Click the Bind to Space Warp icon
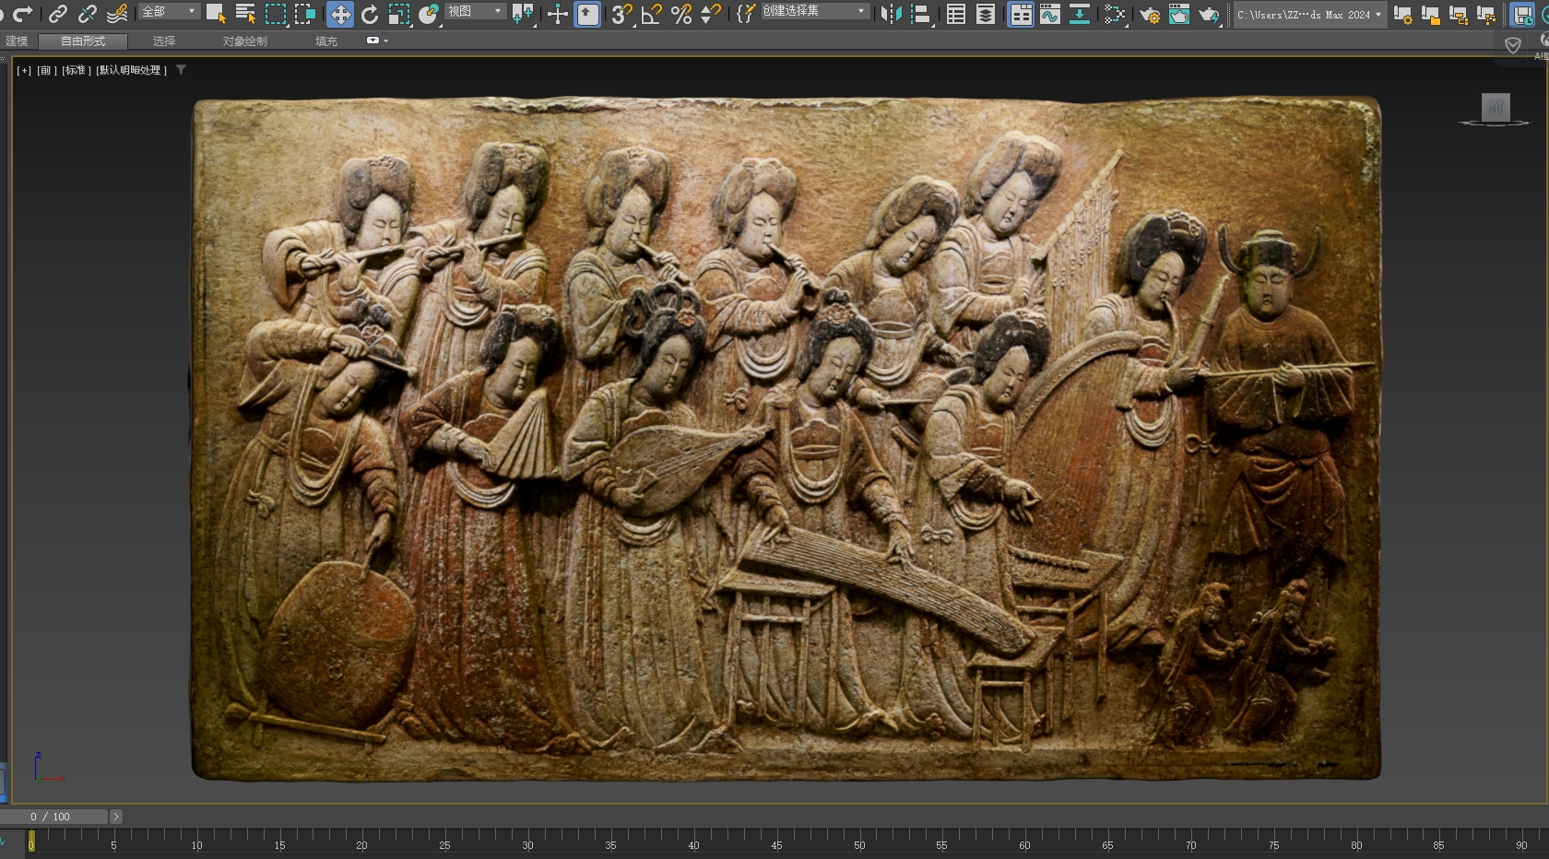1549x859 pixels. pyautogui.click(x=116, y=14)
